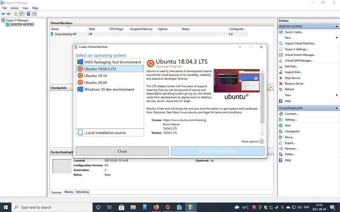Switch to the Summary tab

(x=56, y=192)
